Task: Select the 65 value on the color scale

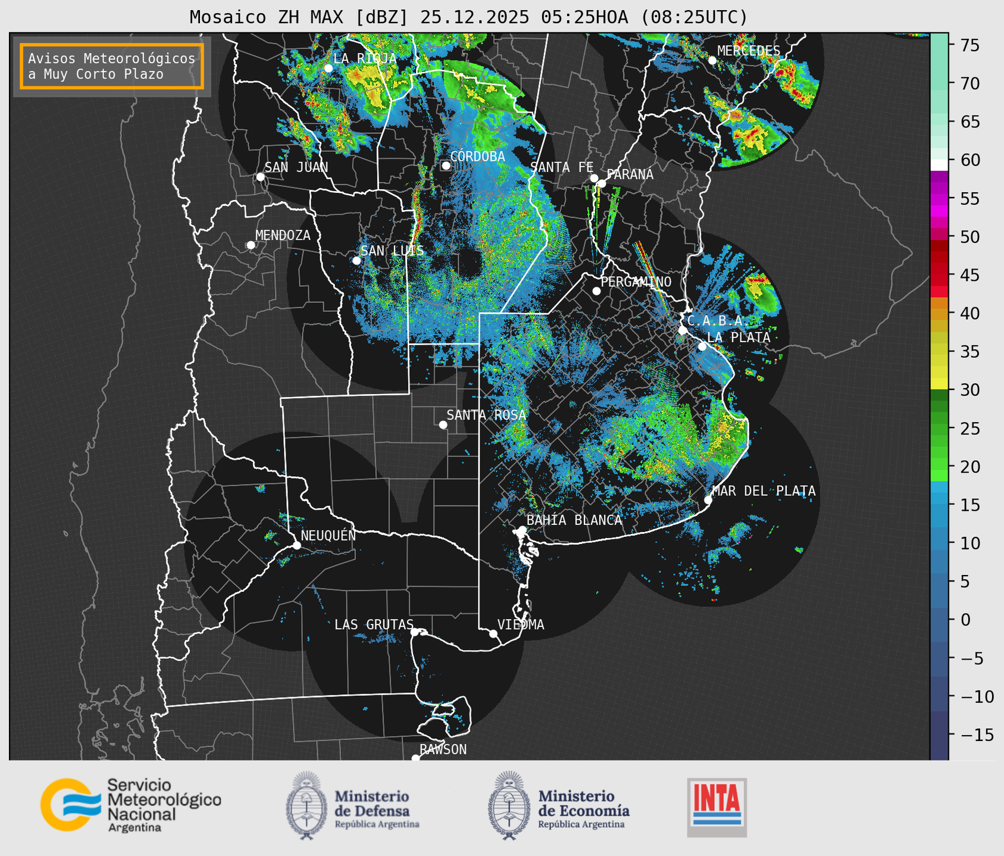Action: [x=969, y=121]
